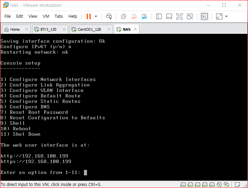Click '3) Configure VLAN Interface' line
Screen dimensions: 248x188
click(42, 90)
